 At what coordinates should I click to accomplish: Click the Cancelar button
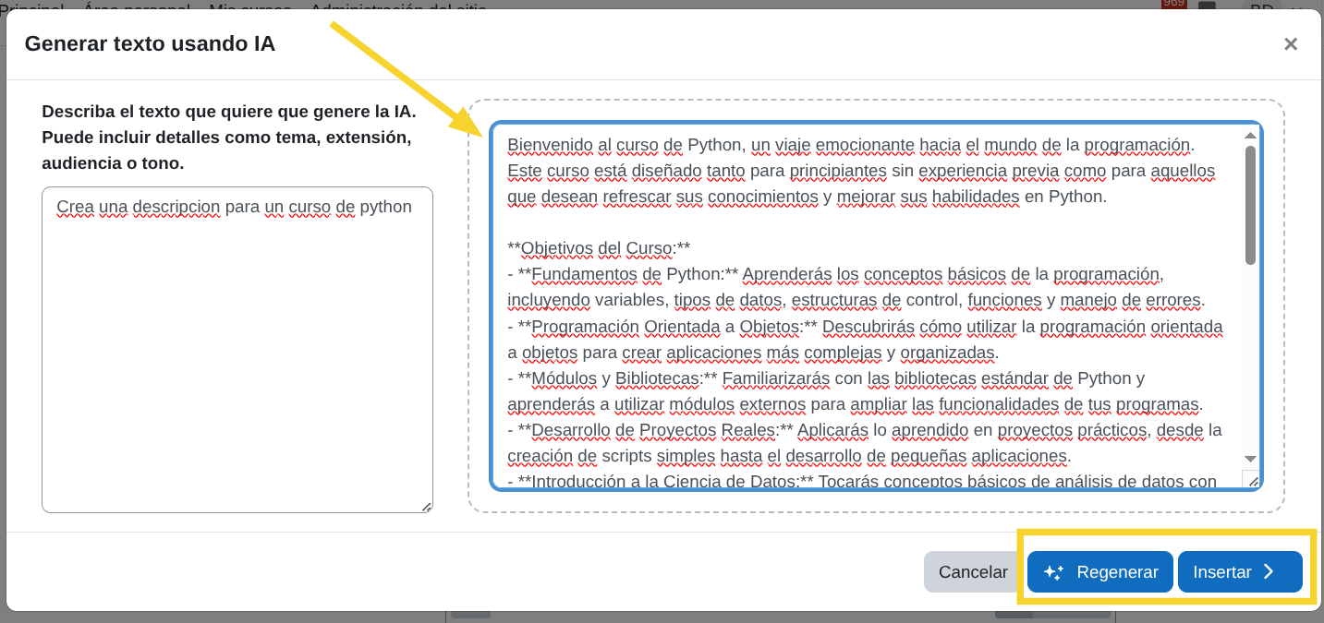[x=972, y=571]
